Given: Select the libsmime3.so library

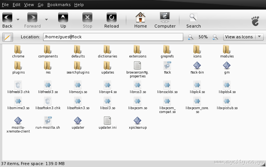Looking at the screenshot, I should (18, 103).
